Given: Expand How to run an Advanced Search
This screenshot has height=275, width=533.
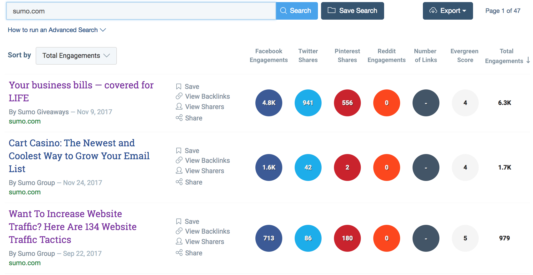Looking at the screenshot, I should pos(57,30).
